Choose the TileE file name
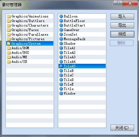This screenshot has height=137, width=139. pos(69,84)
